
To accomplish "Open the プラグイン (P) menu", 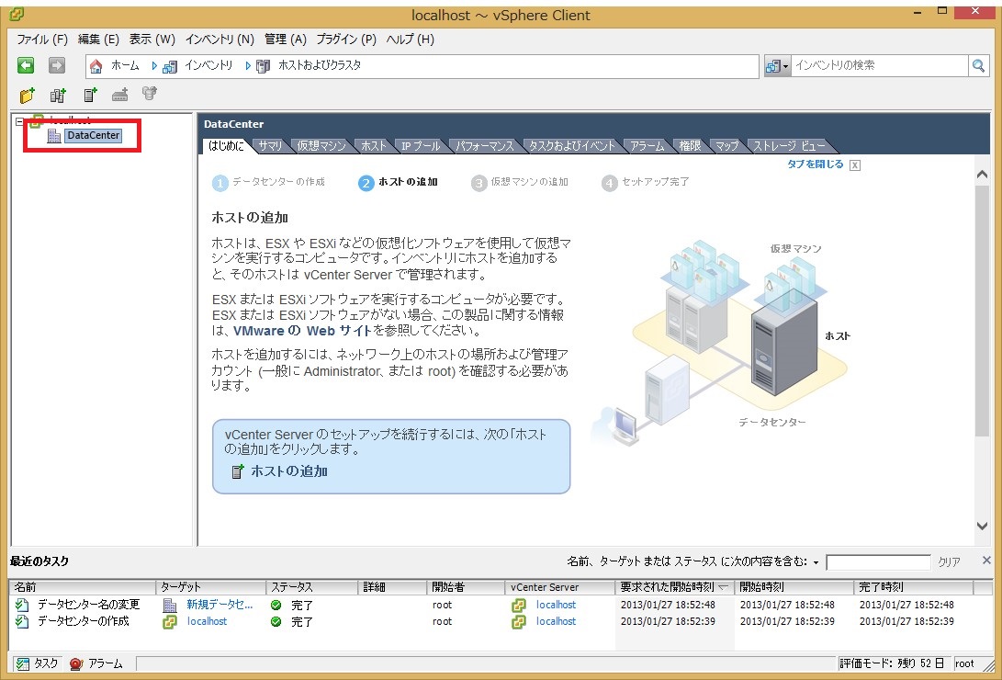I will pyautogui.click(x=346, y=39).
